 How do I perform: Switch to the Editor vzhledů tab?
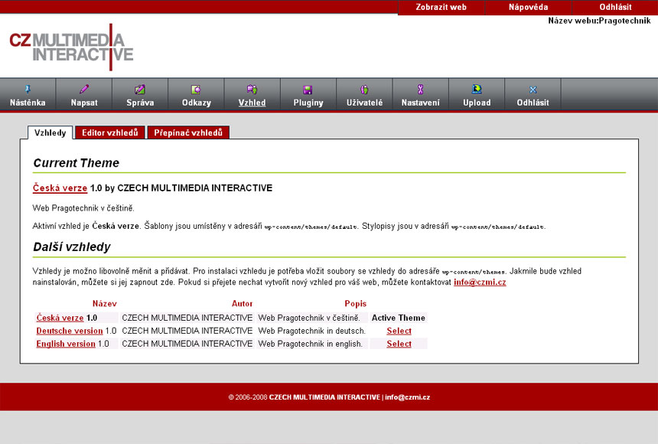point(110,132)
